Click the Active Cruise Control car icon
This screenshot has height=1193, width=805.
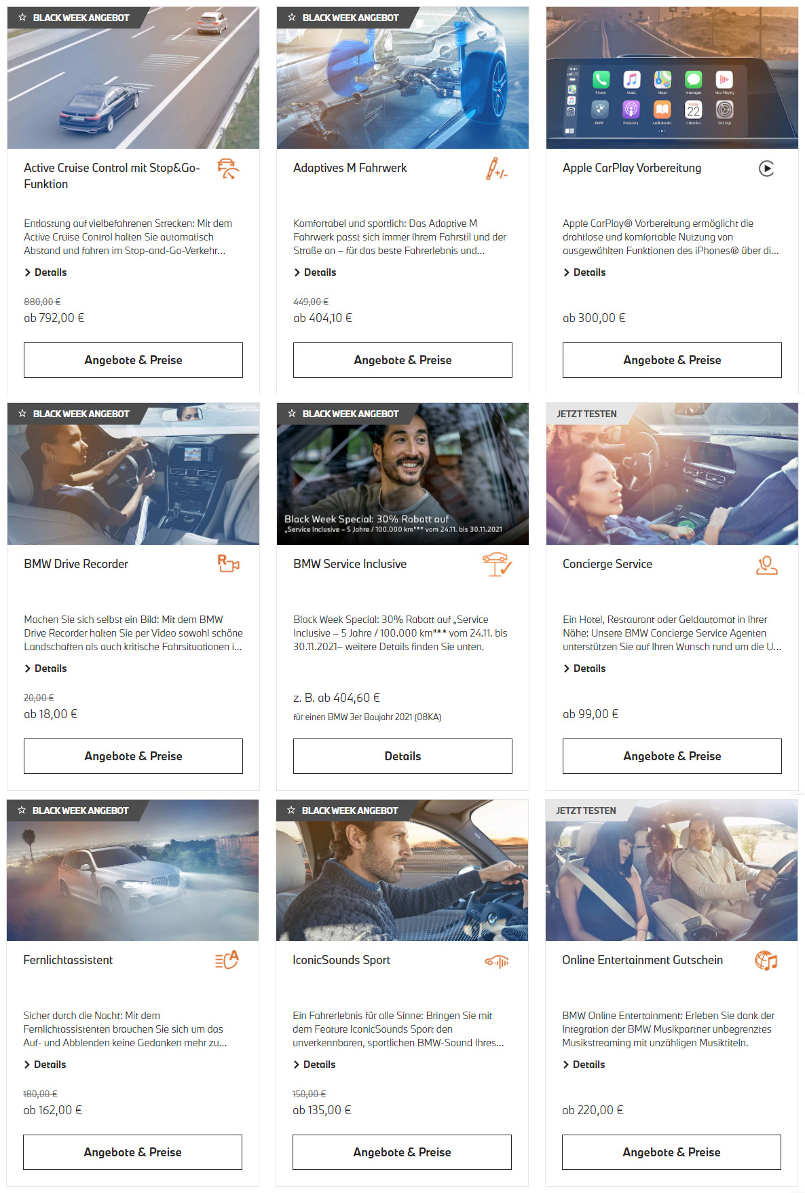[228, 168]
